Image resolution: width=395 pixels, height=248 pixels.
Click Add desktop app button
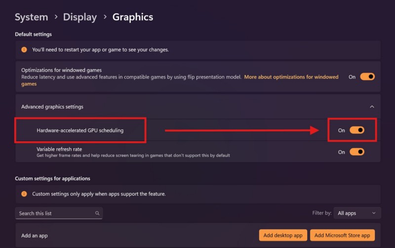283,236
